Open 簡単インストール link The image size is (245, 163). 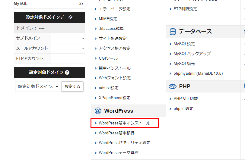[x=115, y=68]
